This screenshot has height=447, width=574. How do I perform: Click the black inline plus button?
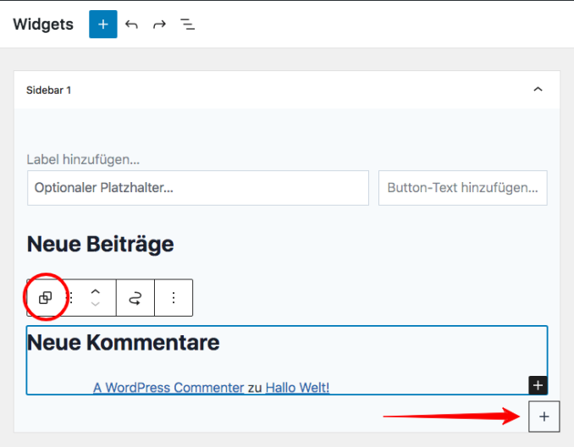(538, 385)
